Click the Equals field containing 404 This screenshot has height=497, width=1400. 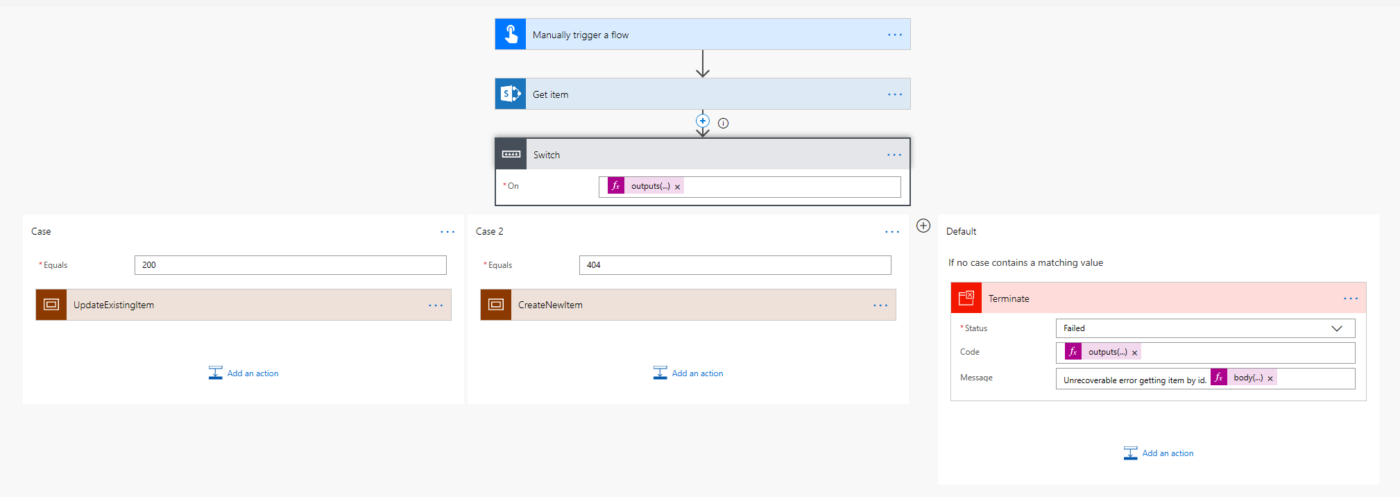click(735, 265)
